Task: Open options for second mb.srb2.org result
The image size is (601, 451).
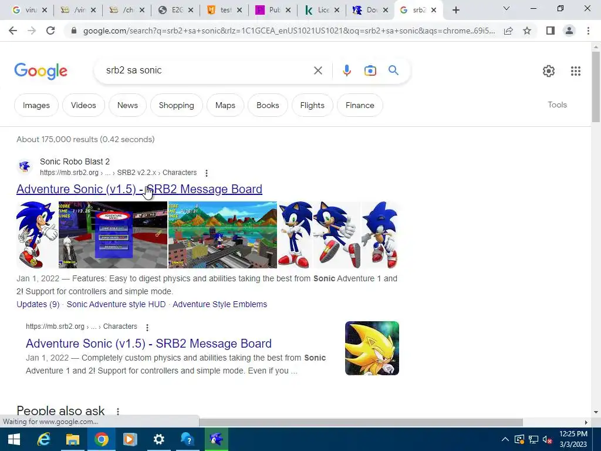Action: tap(147, 328)
